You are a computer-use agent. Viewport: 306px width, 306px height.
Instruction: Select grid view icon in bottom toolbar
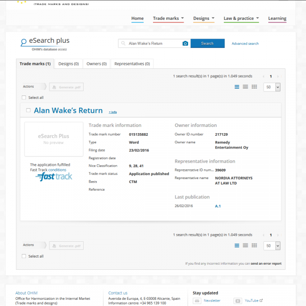[x=254, y=245]
